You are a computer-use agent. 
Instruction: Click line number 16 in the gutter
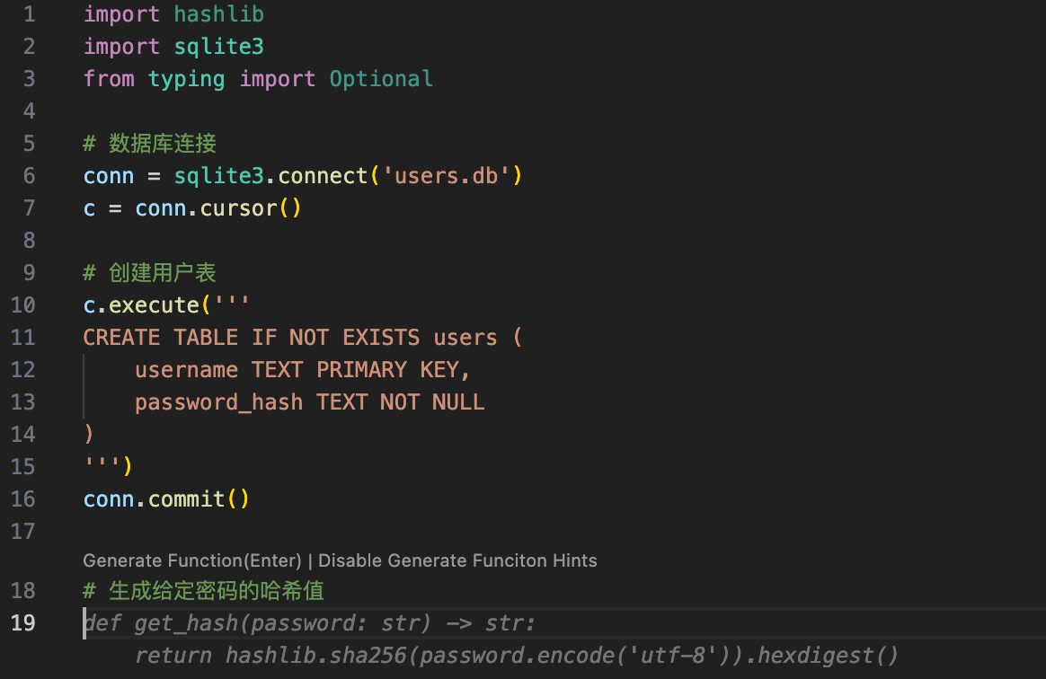coord(23,499)
